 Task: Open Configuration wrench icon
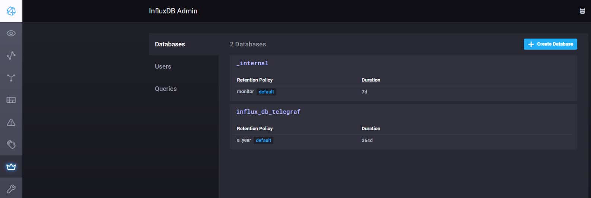11,189
